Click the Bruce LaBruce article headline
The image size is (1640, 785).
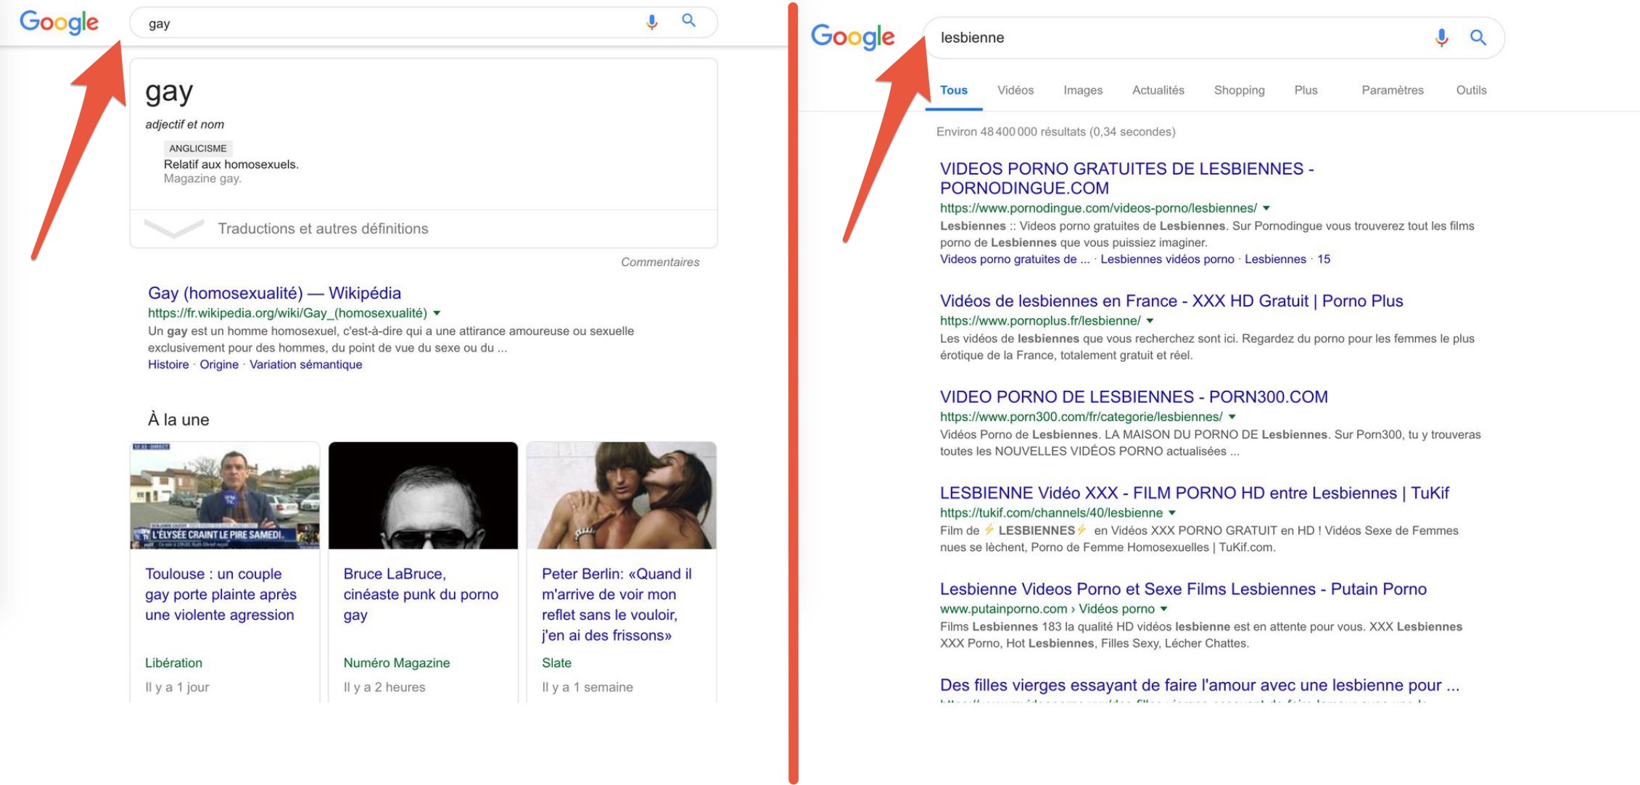[x=421, y=594]
